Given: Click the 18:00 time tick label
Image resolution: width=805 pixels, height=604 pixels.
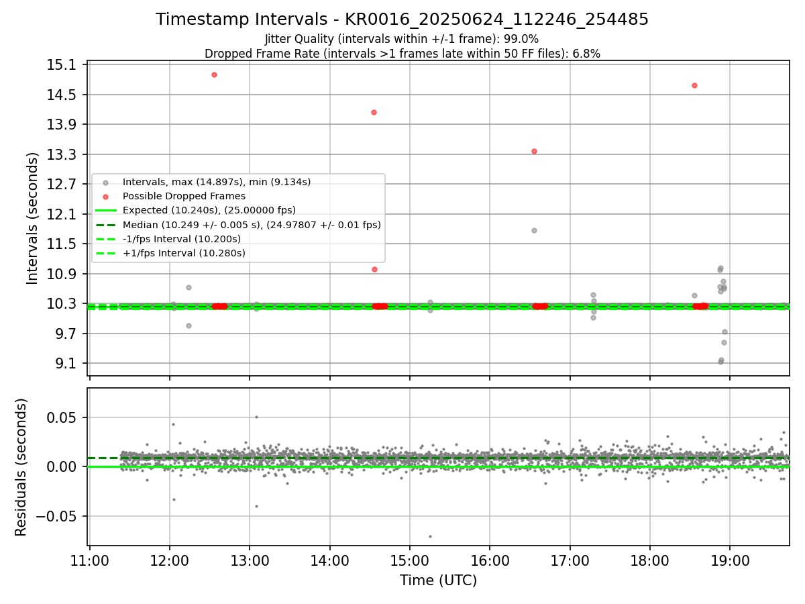Looking at the screenshot, I should click(650, 560).
